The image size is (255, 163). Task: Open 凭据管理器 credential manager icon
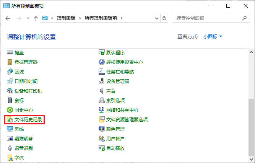10,62
